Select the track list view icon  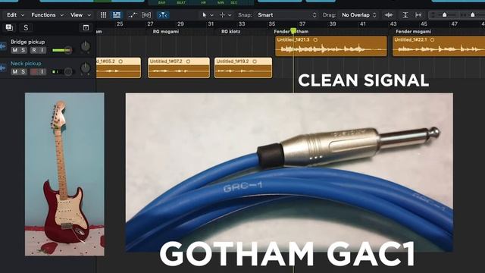(117, 15)
